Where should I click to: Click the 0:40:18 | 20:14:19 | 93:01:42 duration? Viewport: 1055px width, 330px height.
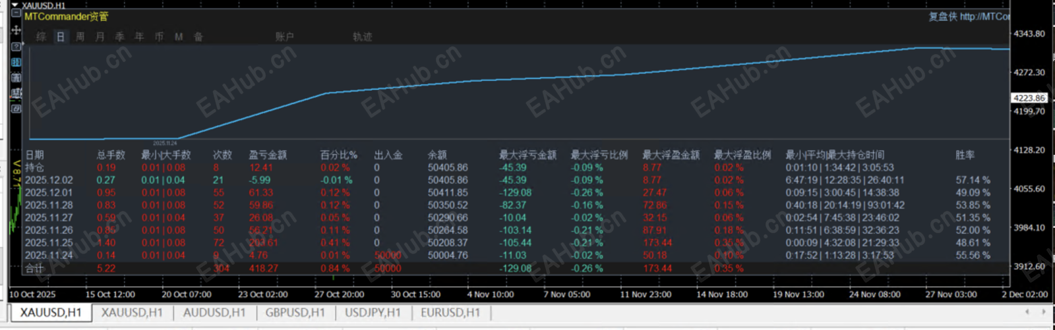click(x=845, y=205)
